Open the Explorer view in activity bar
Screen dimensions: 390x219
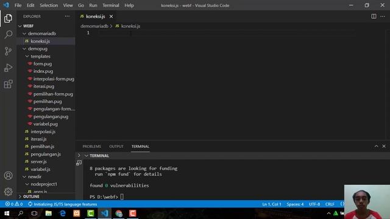pos(8,18)
